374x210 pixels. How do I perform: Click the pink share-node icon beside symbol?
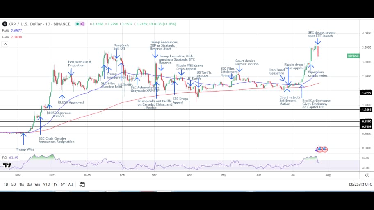point(82,24)
